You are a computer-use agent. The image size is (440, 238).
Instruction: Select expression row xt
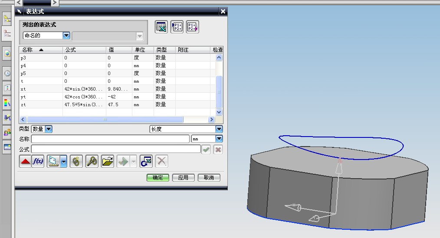117,89
